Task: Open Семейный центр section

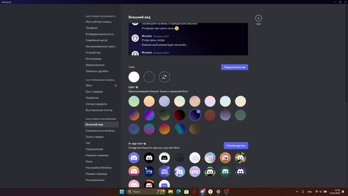Action: pyautogui.click(x=101, y=40)
